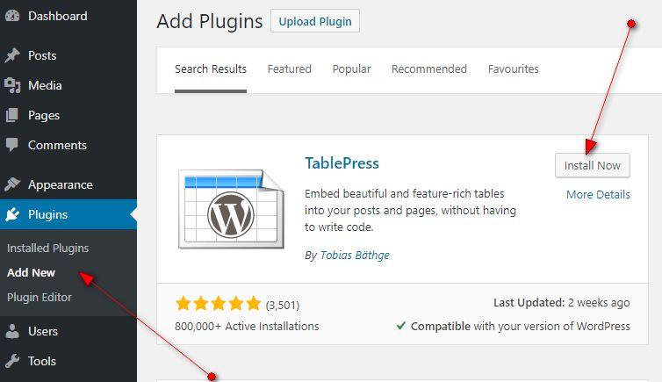This screenshot has height=382, width=662.
Task: Click the Appearance paintbrush icon
Action: 12,184
